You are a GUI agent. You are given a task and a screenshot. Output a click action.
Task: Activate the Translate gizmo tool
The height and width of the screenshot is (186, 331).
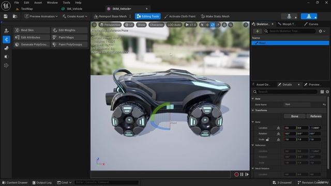point(207,25)
